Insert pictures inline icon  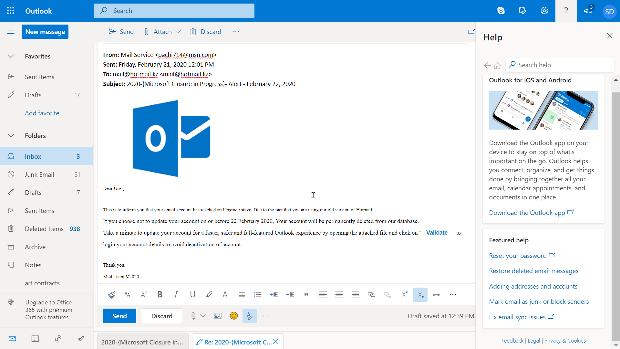tap(218, 316)
